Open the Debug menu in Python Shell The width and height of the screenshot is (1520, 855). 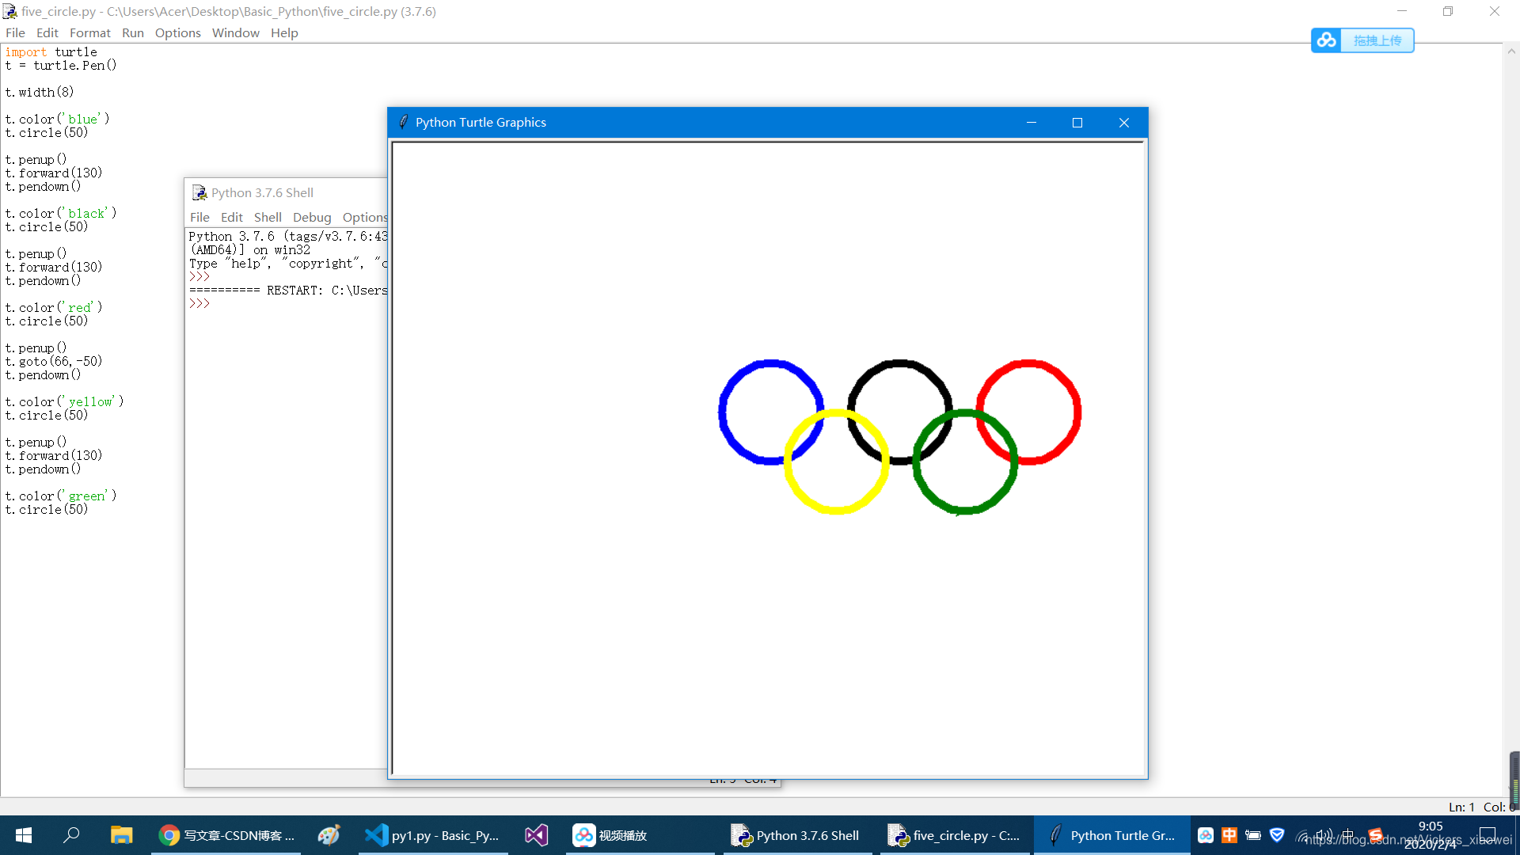click(312, 217)
